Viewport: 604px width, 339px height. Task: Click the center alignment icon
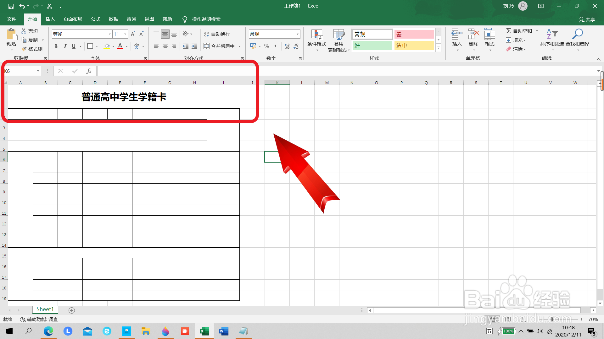(x=165, y=46)
